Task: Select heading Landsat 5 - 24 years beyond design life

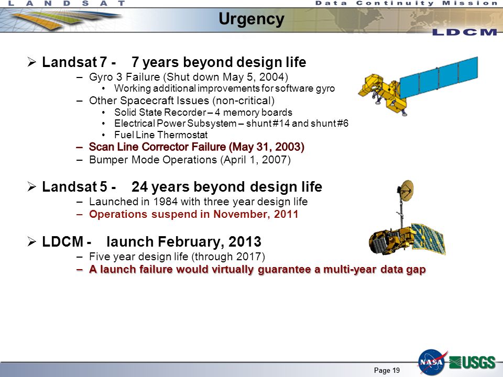Action: tap(182, 186)
